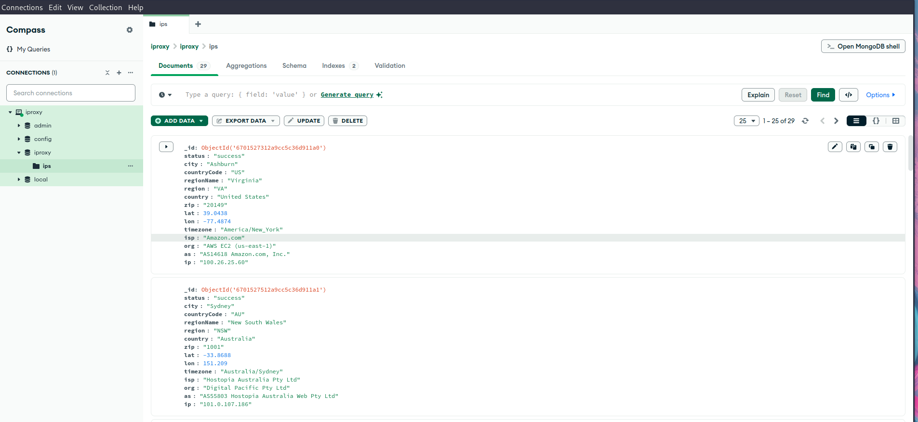Image resolution: width=918 pixels, height=422 pixels.
Task: Switch to list view
Action: coord(856,121)
